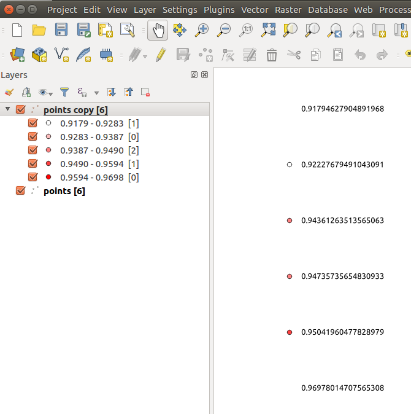Uncheck the 0.9179 - 0.9283 class
The width and height of the screenshot is (411, 414).
point(33,123)
